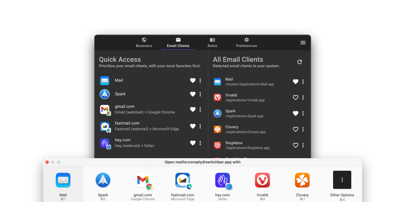Viewport: 405px width, 202px height.
Task: Switch to the Browsers tab
Action: click(144, 43)
